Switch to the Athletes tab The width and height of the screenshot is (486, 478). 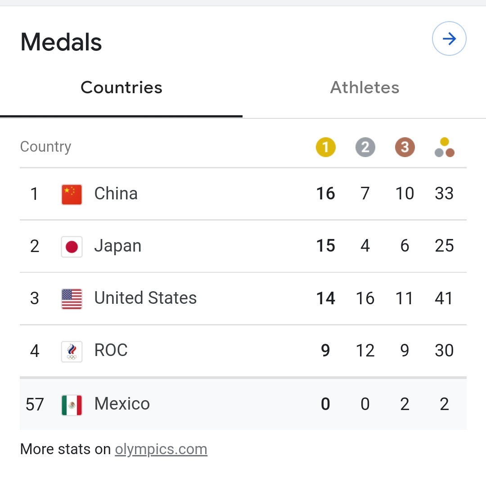tap(364, 87)
